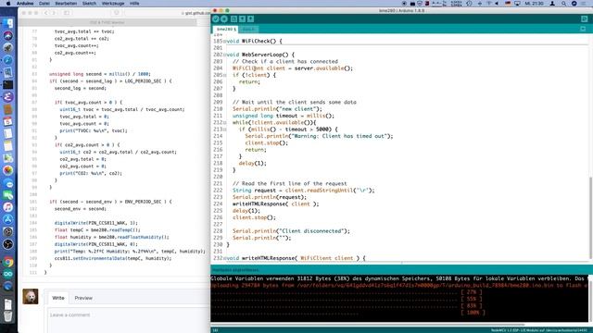
Task: Open Messages icon in the Dock
Action: [x=8, y=183]
